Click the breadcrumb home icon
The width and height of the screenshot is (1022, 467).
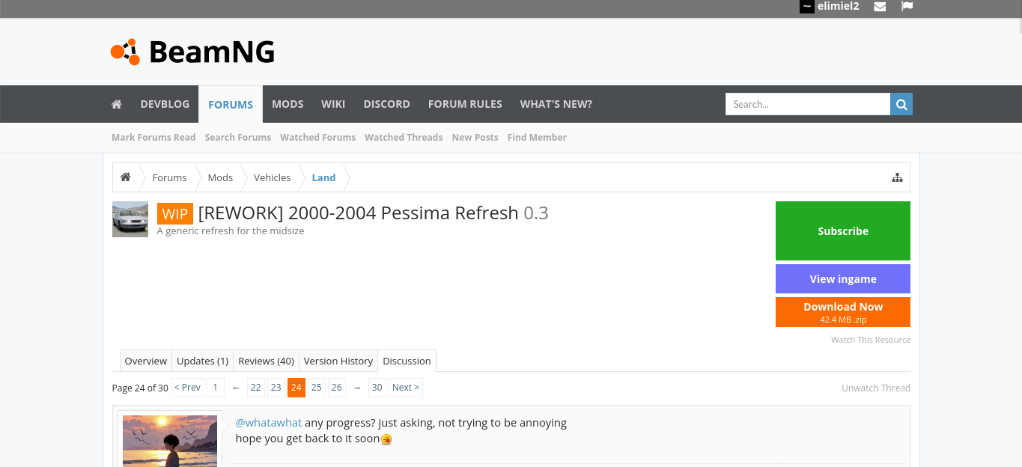tap(126, 177)
